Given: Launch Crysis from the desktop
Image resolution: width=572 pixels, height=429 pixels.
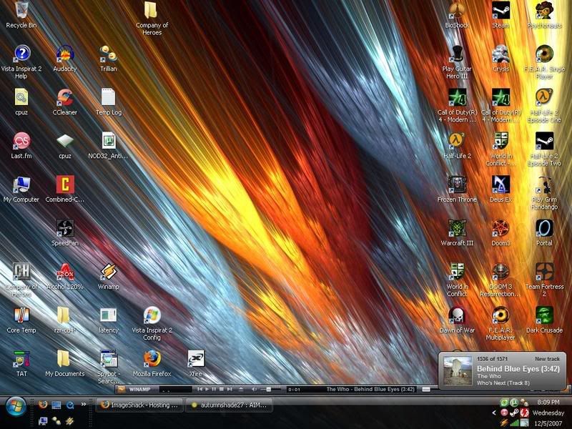Looking at the screenshot, I should (500, 59).
